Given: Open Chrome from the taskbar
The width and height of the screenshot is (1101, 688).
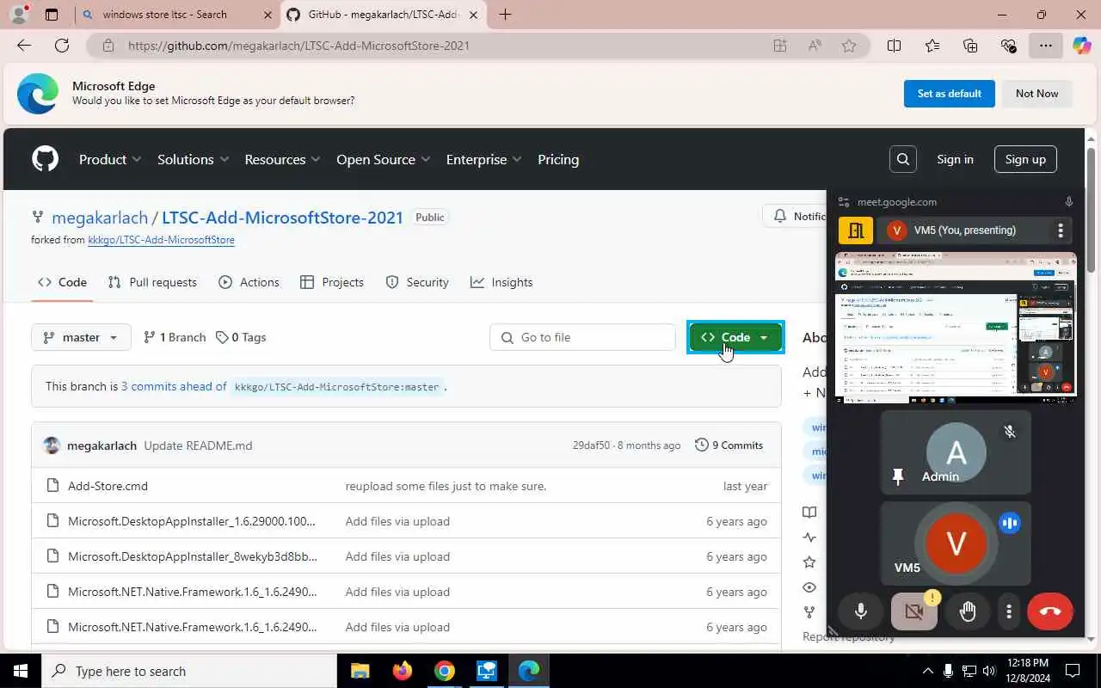Looking at the screenshot, I should tap(445, 671).
